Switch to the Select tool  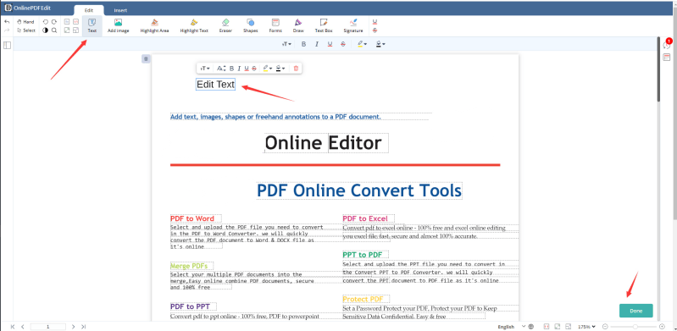coord(26,30)
